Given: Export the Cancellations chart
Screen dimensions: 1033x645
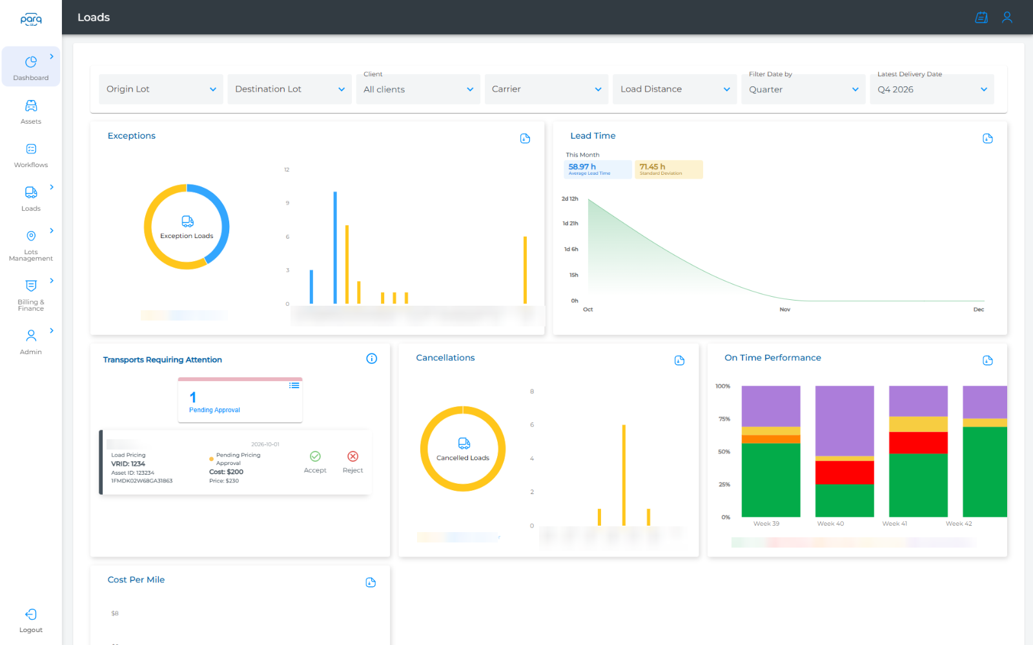Looking at the screenshot, I should pos(679,361).
